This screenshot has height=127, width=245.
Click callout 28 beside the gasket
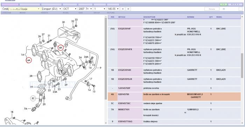(31, 76)
